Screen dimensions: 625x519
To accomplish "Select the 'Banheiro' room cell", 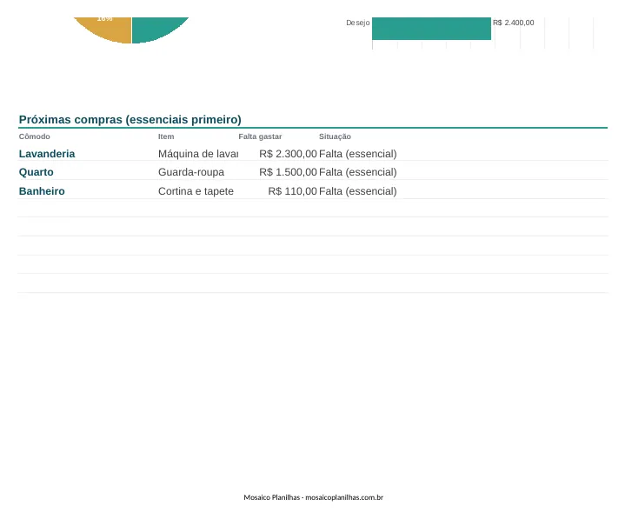I will tap(42, 191).
